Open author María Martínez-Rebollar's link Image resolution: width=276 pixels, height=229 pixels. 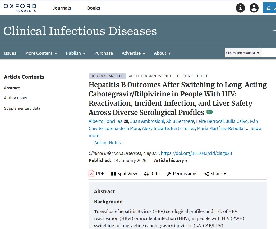coord(221,128)
